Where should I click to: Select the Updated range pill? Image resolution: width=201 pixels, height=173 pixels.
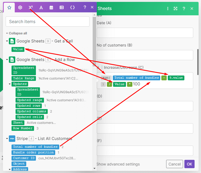[29, 100]
